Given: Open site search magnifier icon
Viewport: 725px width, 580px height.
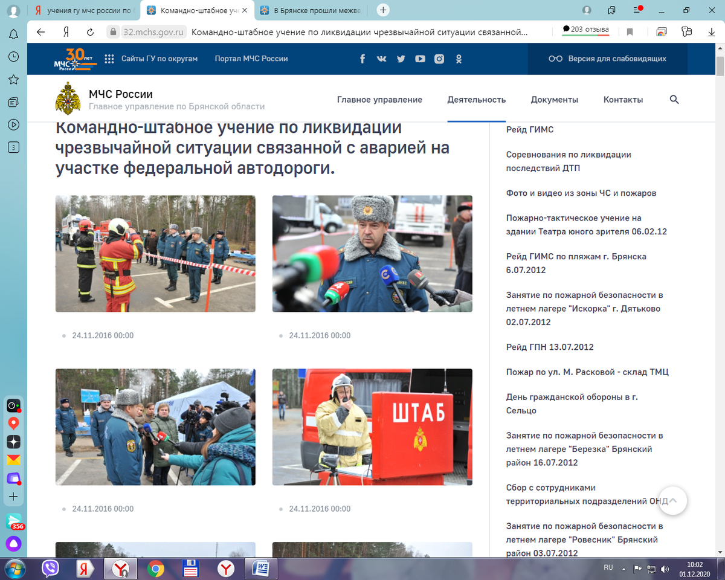Looking at the screenshot, I should [x=674, y=100].
